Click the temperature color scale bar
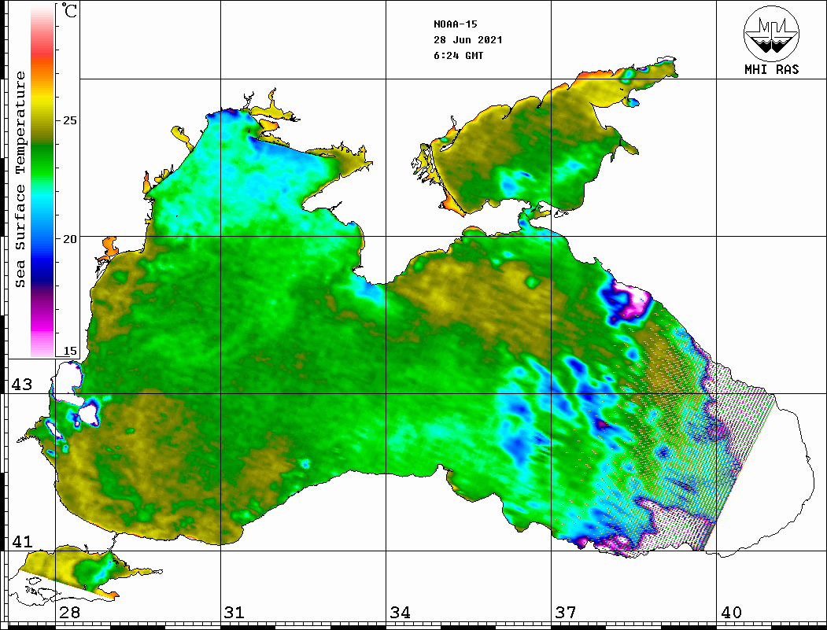827x630 pixels. [x=42, y=179]
